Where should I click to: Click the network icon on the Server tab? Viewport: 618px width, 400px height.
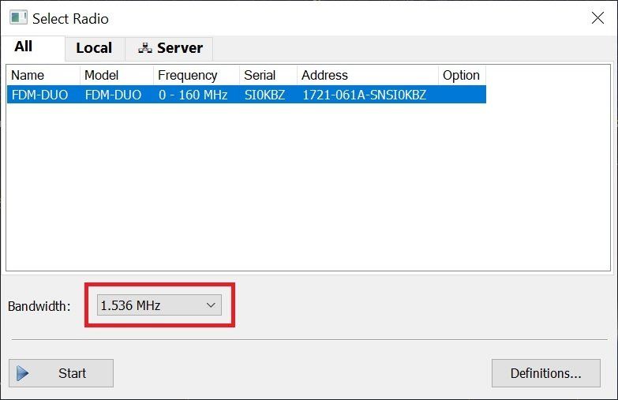pyautogui.click(x=145, y=48)
